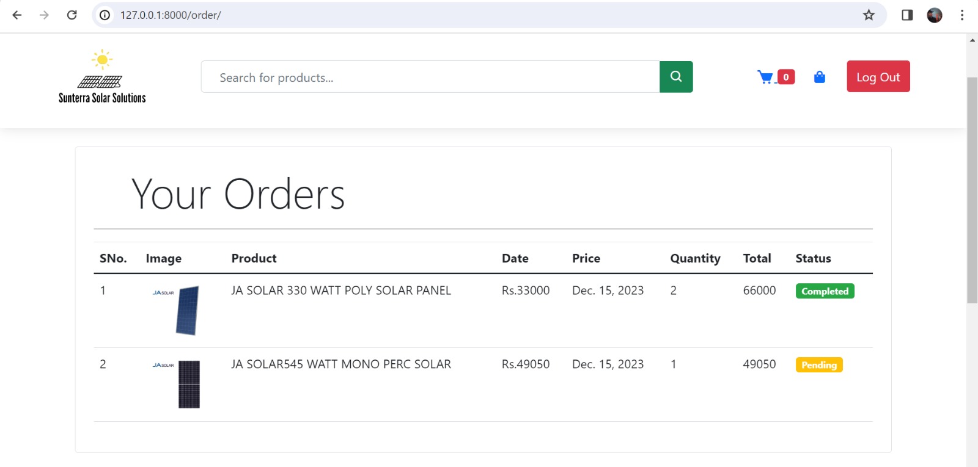Screen dimensions: 978x467
Task: Open the shopping cart
Action: pos(765,77)
